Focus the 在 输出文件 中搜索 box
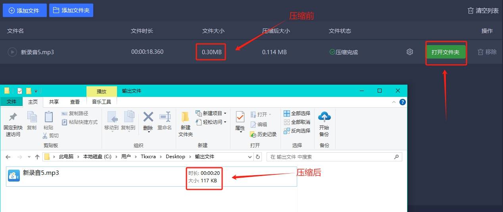This screenshot has width=503, height=212. [x=334, y=157]
